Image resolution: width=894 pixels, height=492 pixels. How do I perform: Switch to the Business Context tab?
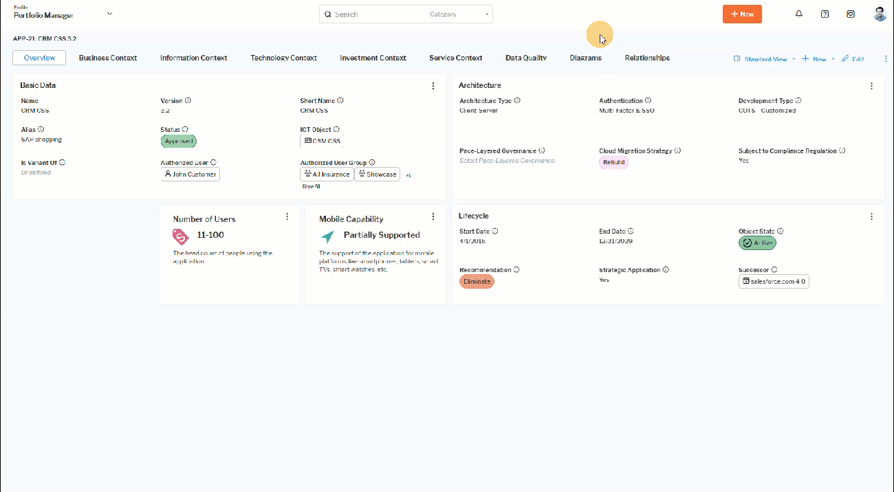coord(108,58)
